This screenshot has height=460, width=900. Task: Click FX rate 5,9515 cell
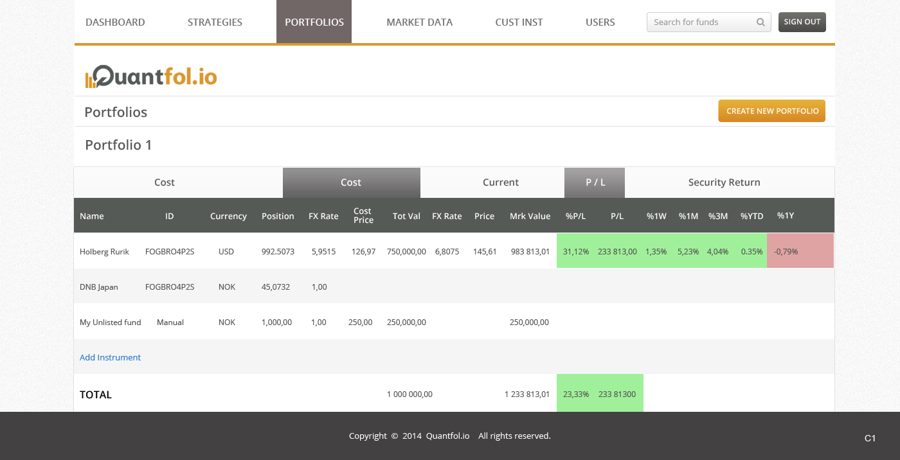[x=323, y=251]
